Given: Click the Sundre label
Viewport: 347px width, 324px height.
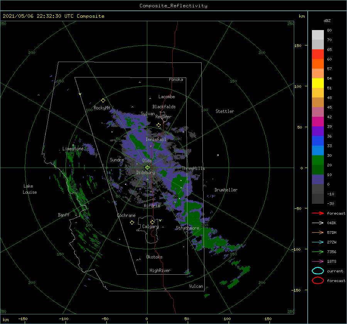Looking at the screenshot, I should pyautogui.click(x=117, y=159).
